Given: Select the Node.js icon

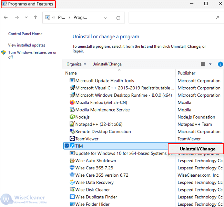Looking at the screenshot, I should (72, 117).
